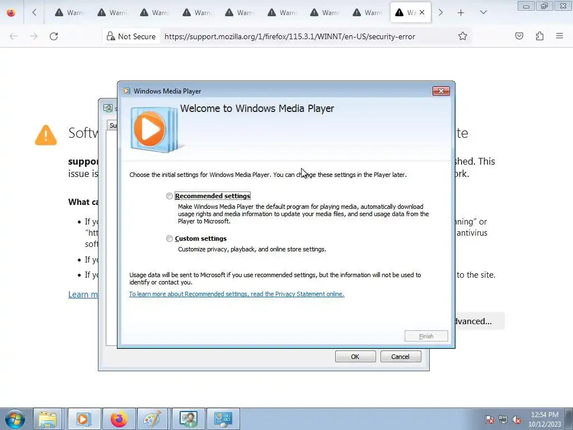Select the Recommended settings radio button
Viewport: 573px width, 430px height.
point(169,196)
